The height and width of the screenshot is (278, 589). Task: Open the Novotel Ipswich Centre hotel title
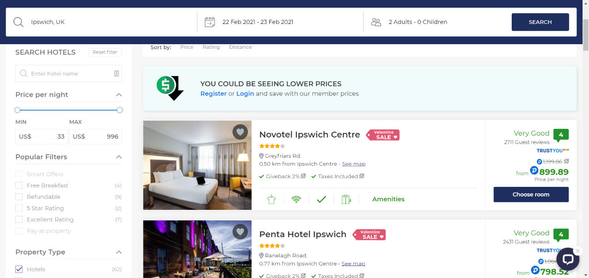click(x=310, y=134)
